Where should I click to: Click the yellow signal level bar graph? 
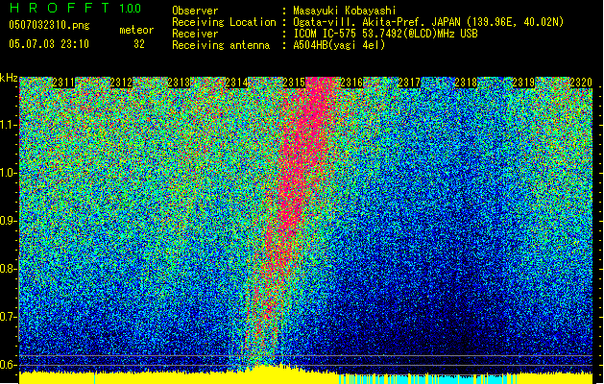178,377
